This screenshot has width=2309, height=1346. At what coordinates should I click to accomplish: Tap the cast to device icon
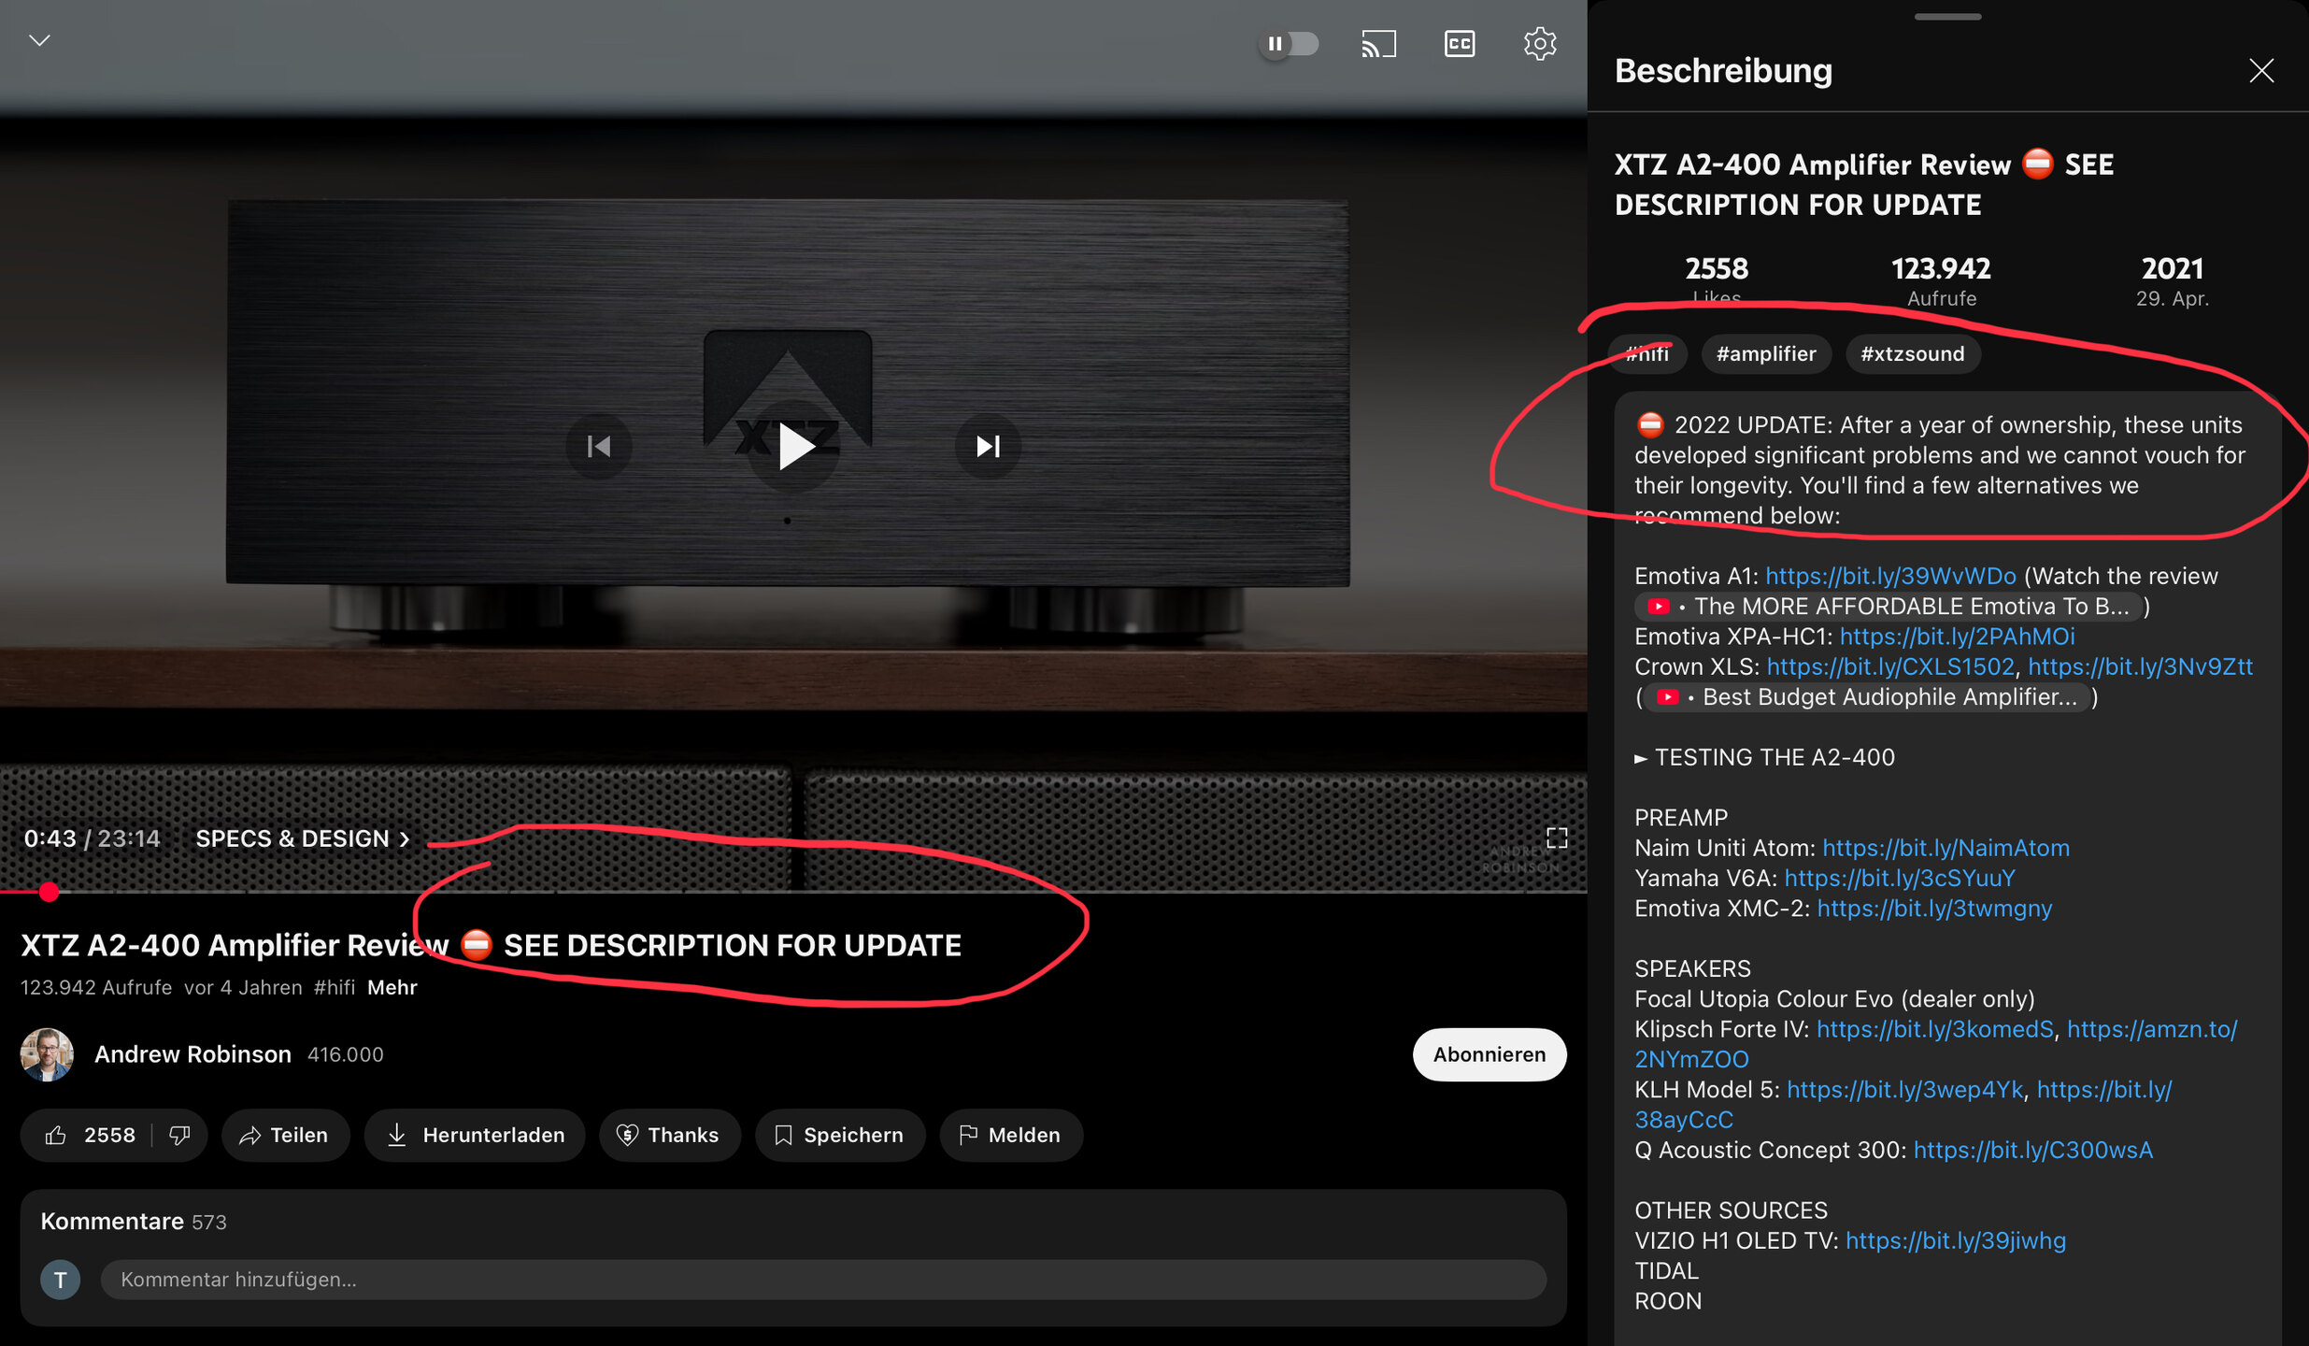1378,44
